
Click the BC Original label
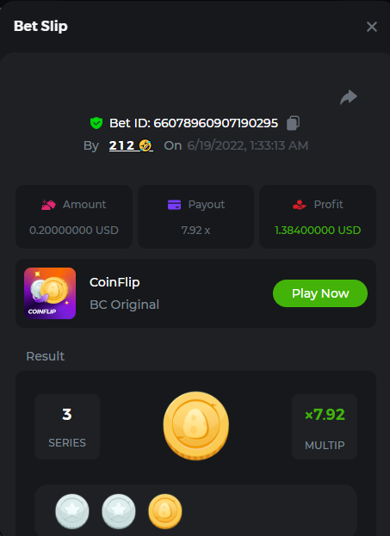(x=125, y=305)
